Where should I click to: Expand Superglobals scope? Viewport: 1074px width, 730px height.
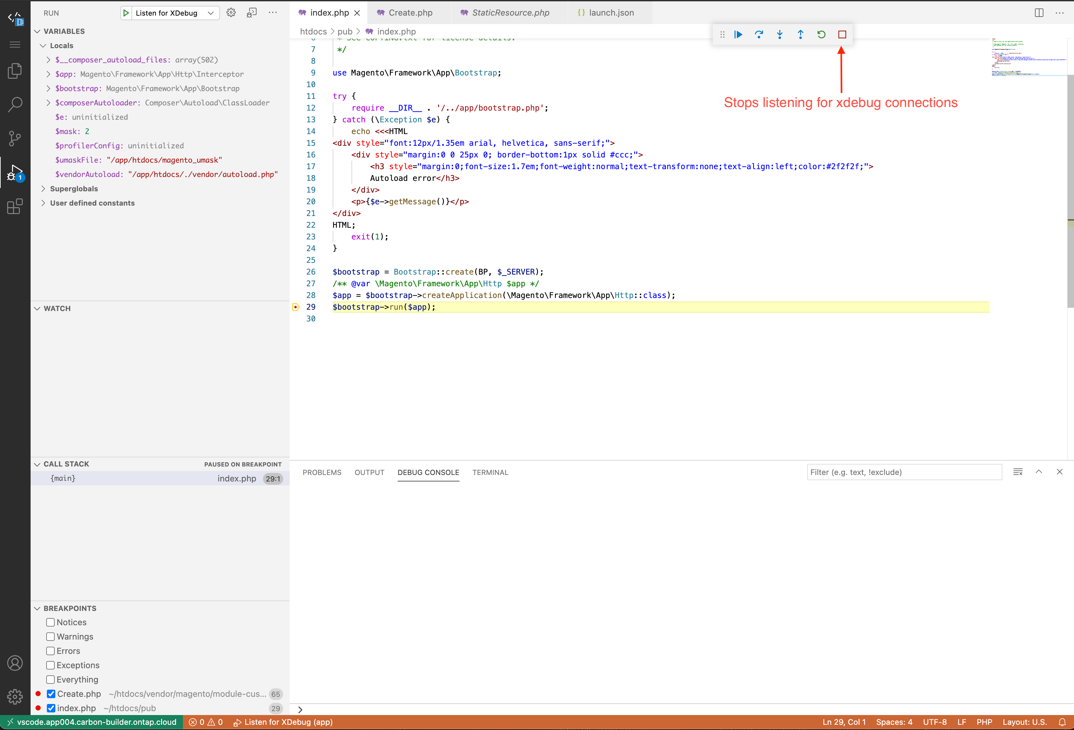(x=43, y=189)
